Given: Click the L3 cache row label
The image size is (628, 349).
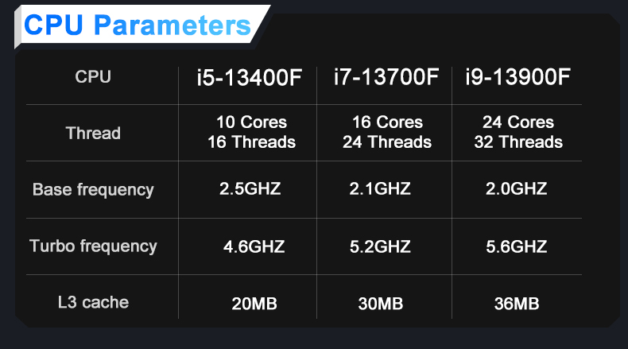Looking at the screenshot, I should [93, 303].
